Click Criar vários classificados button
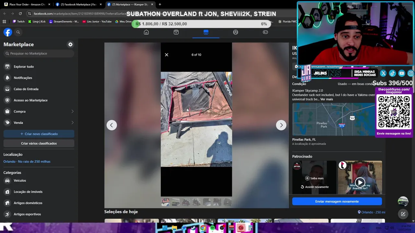The image size is (415, 233). (39, 143)
